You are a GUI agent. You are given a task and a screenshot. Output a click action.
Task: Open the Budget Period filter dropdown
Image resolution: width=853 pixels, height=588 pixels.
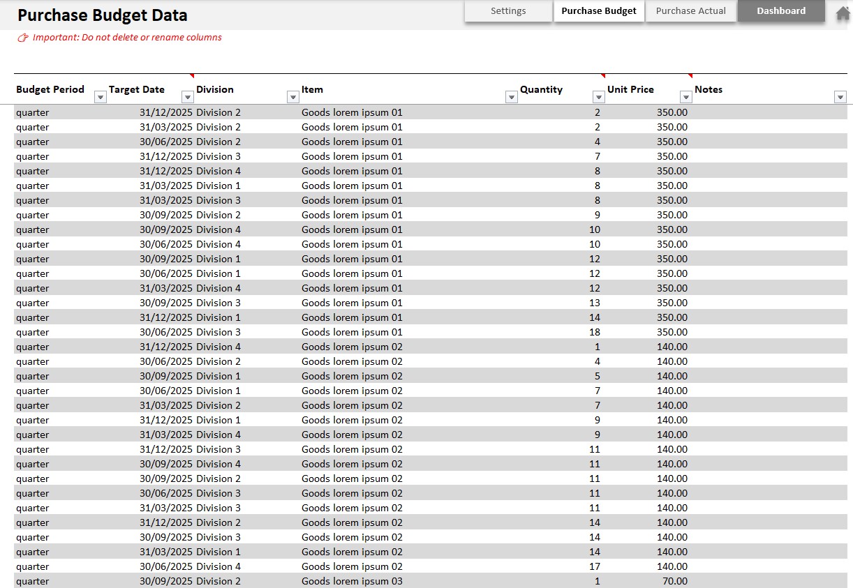[100, 97]
